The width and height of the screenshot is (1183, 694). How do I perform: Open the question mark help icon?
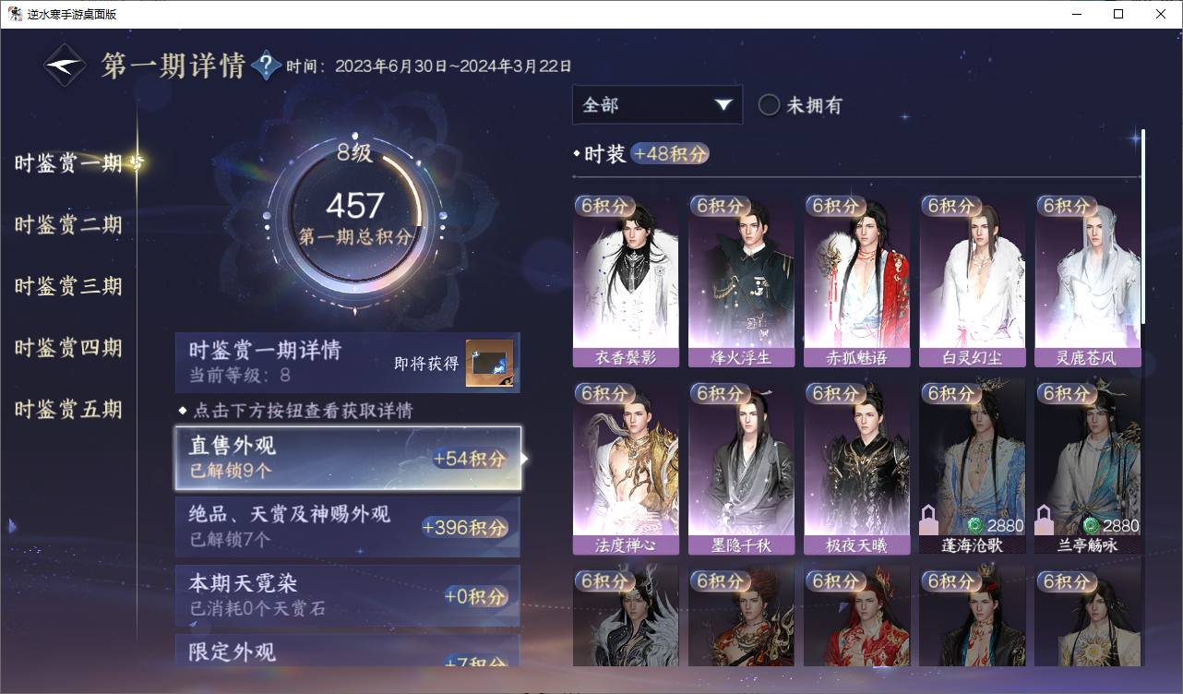[266, 66]
